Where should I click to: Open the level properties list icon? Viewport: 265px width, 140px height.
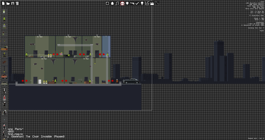17,3
